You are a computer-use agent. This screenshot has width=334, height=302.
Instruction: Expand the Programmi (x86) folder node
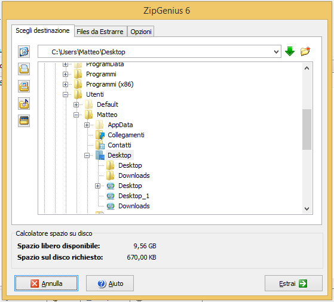[x=65, y=85]
